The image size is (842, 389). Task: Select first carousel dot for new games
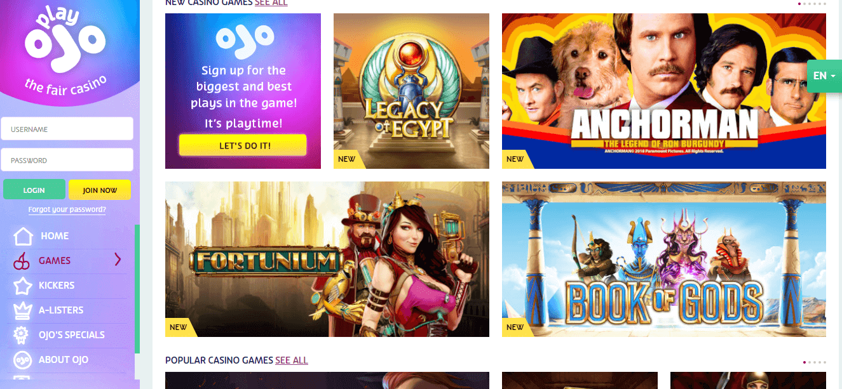(x=799, y=4)
